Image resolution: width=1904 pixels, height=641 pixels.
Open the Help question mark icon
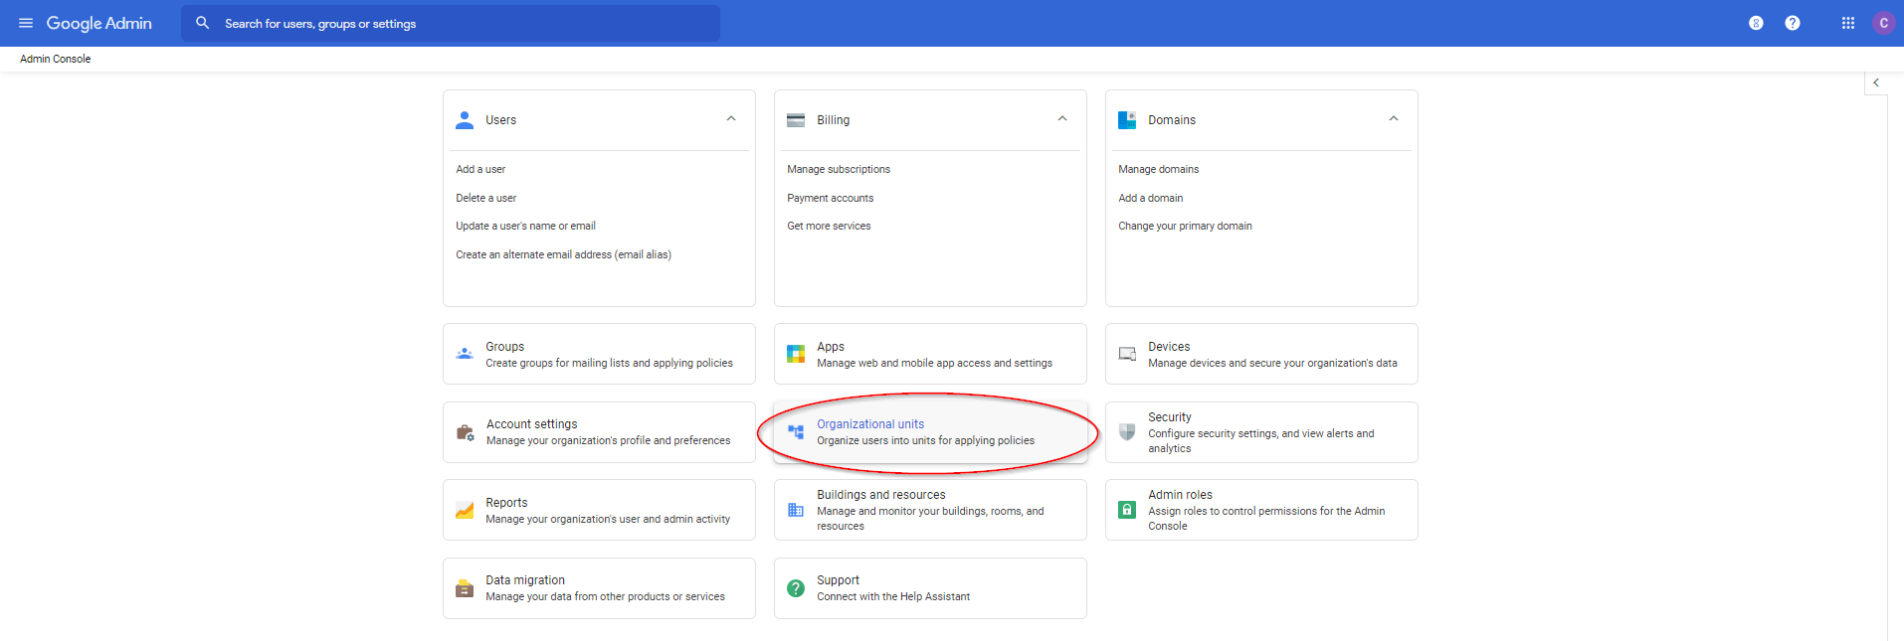(1793, 23)
